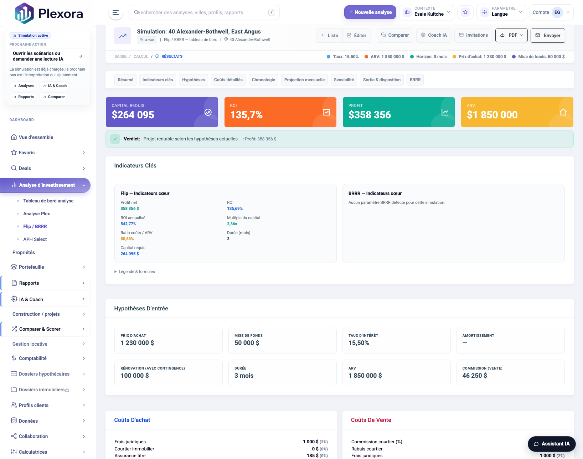583x459 pixels.
Task: Click the hamburger menu toggle icon
Action: (x=115, y=12)
